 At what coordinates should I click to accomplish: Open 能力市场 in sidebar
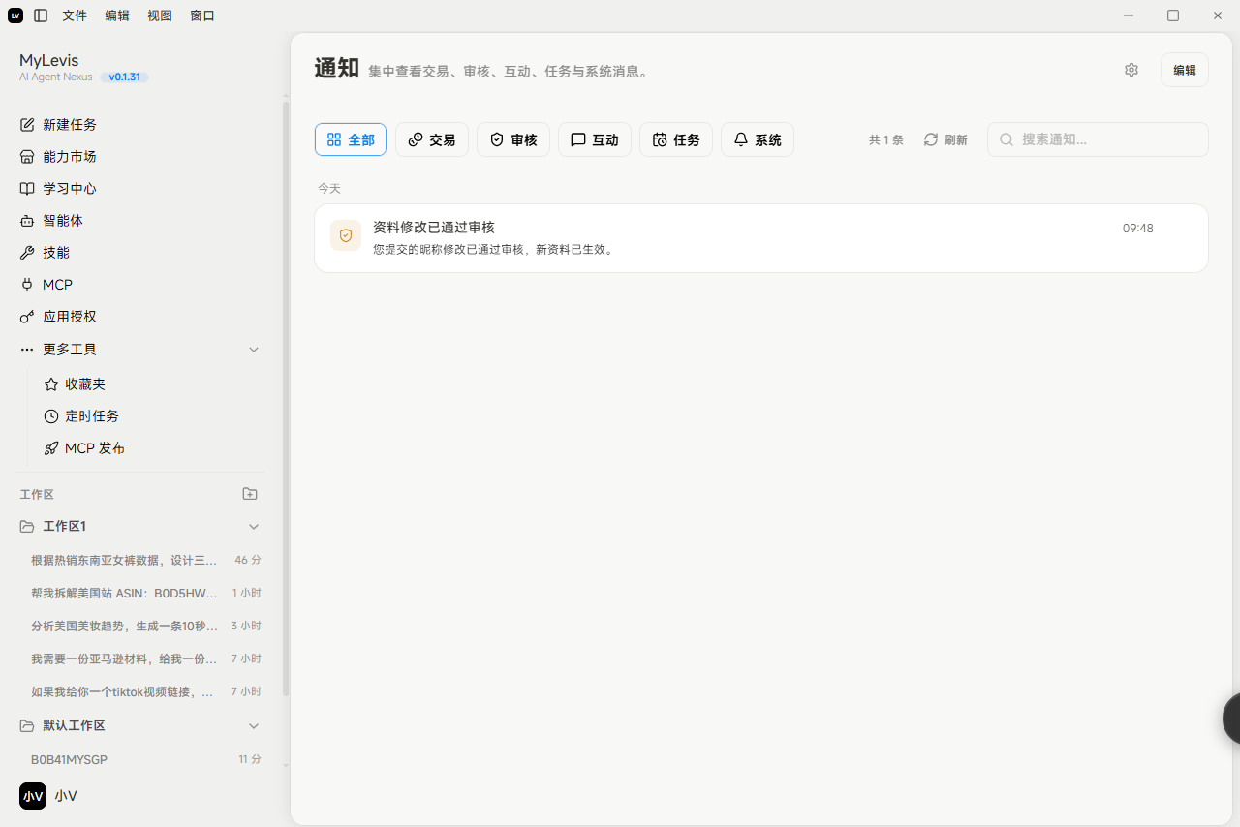(x=141, y=157)
